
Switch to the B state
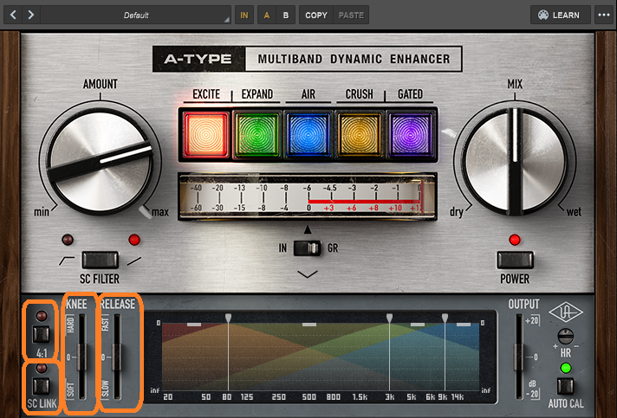point(285,15)
